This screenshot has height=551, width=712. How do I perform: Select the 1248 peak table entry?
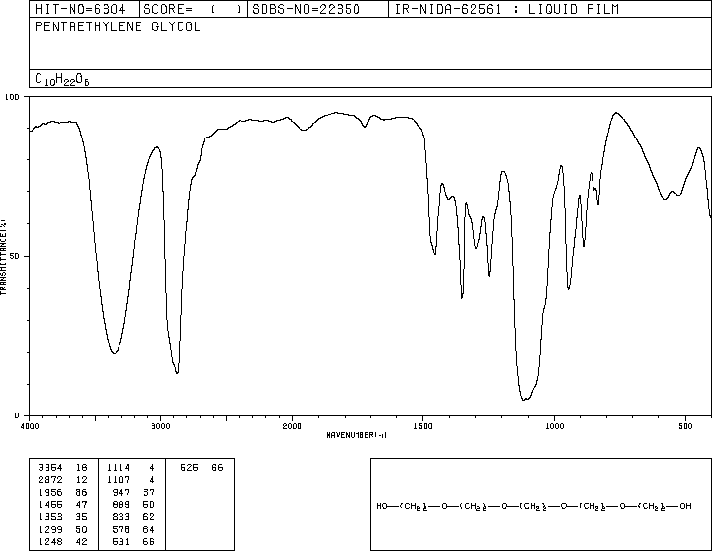63,542
